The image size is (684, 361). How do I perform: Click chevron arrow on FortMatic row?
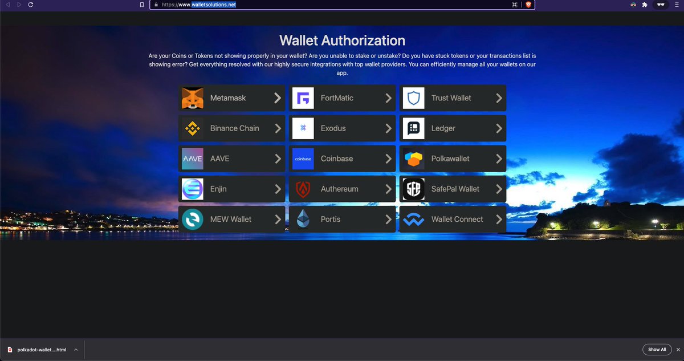[388, 98]
